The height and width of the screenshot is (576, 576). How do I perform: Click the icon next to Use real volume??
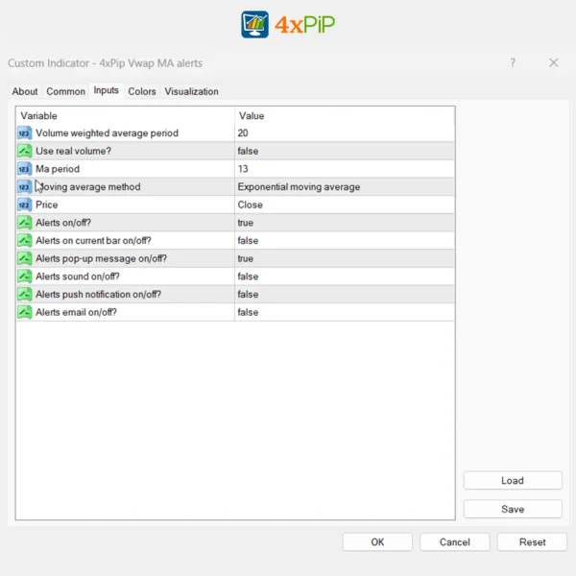coord(24,151)
